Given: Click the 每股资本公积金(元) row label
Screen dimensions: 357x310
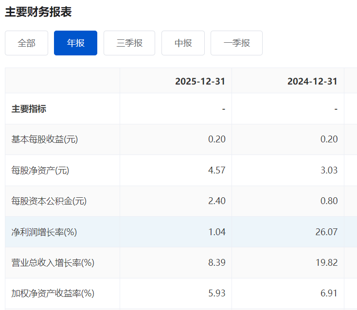Looking at the screenshot, I should (x=49, y=201).
